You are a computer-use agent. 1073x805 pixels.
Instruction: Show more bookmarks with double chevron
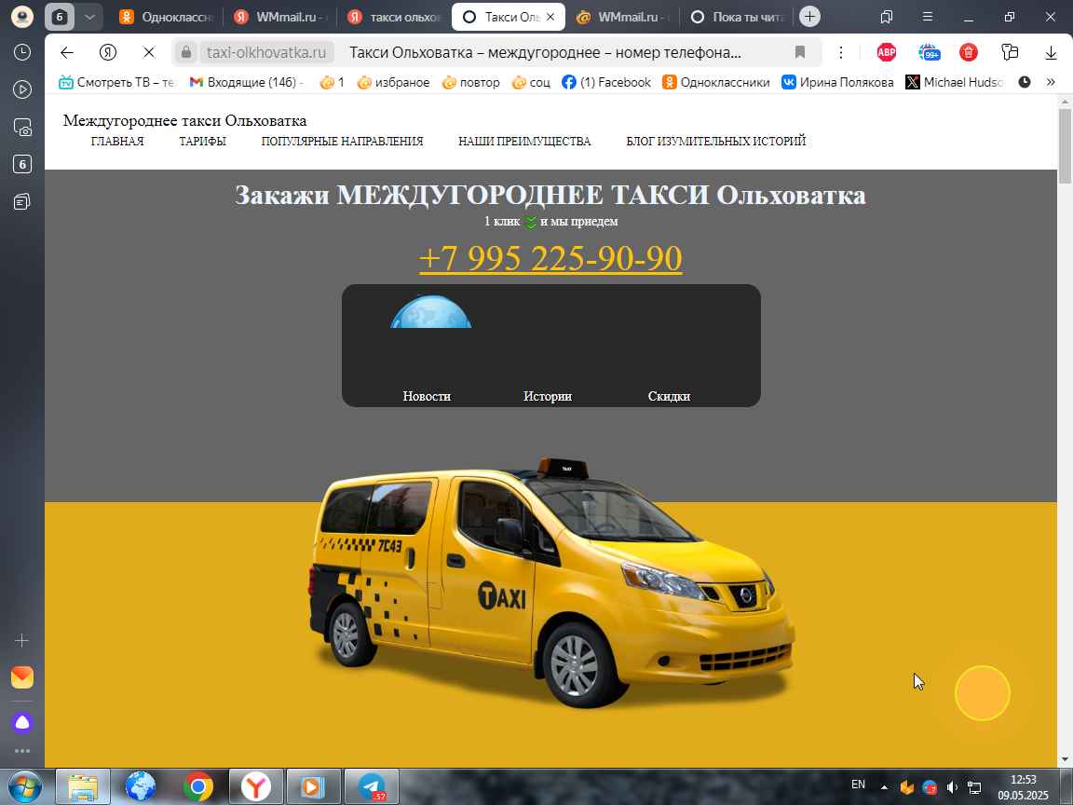click(x=1051, y=82)
